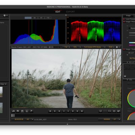Select the third histogram channel value box

[41, 18]
